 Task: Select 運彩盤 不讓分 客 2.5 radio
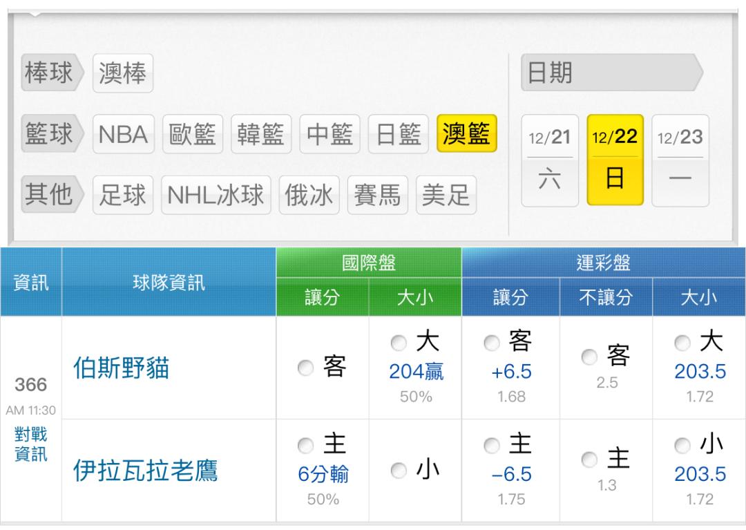pyautogui.click(x=589, y=357)
